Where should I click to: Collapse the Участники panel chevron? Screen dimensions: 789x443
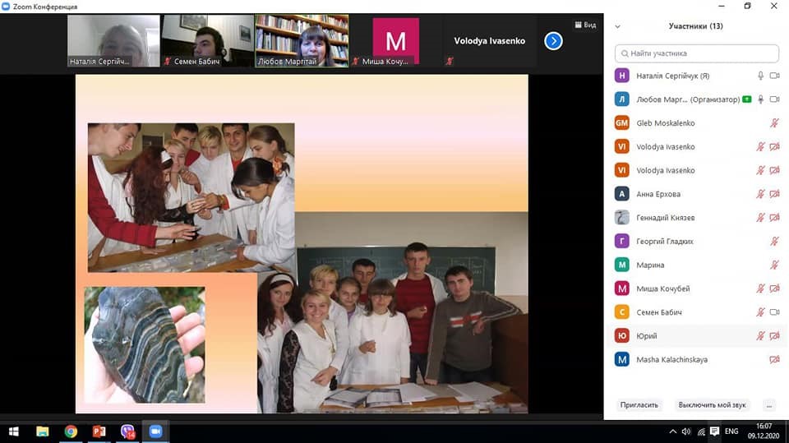tap(617, 26)
